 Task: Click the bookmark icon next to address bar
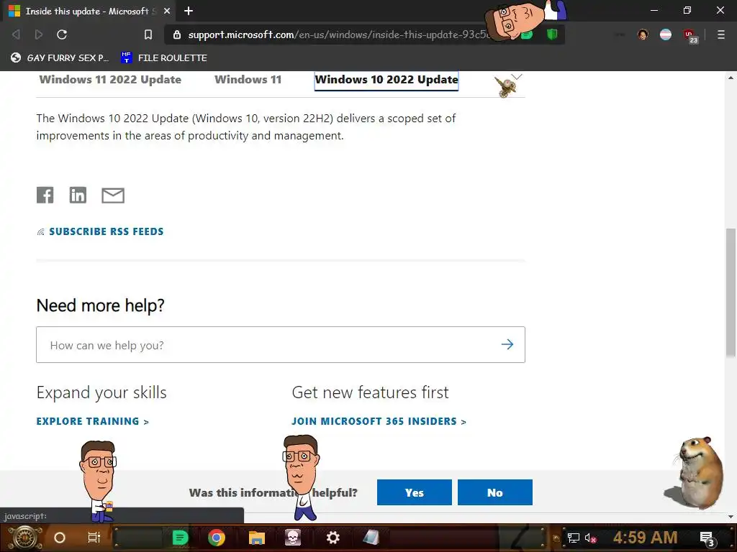[148, 34]
